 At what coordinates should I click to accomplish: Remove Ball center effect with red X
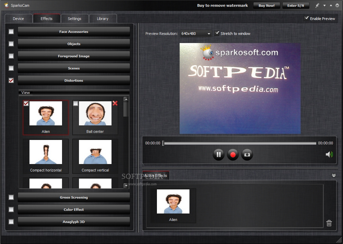pyautogui.click(x=115, y=103)
